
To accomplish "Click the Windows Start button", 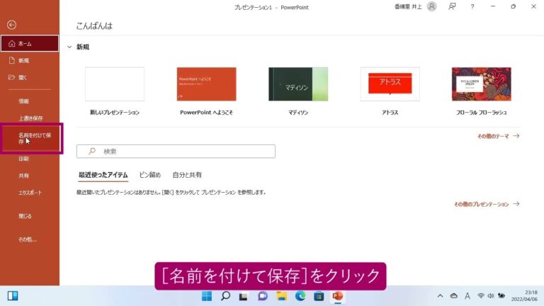I will coord(207,296).
